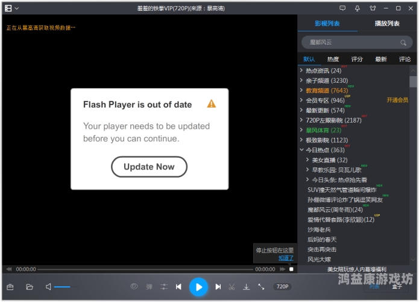419x302 pixels.
Task: Focus the 魔都风云 search field
Action: [357, 42]
